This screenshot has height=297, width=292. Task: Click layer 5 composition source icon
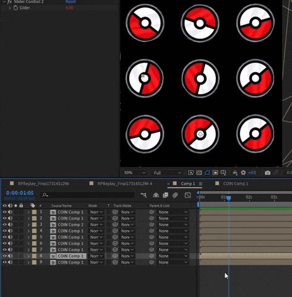click(x=53, y=237)
